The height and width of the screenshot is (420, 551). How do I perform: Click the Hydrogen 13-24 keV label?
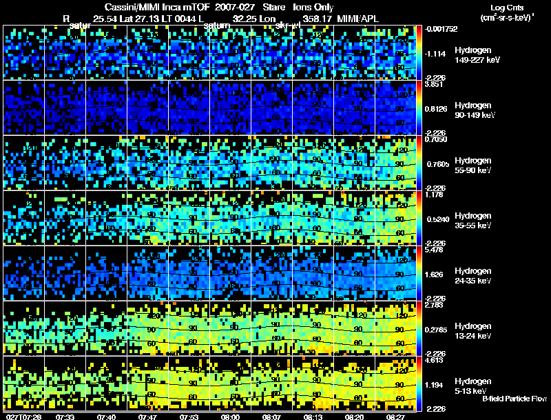pos(473,331)
